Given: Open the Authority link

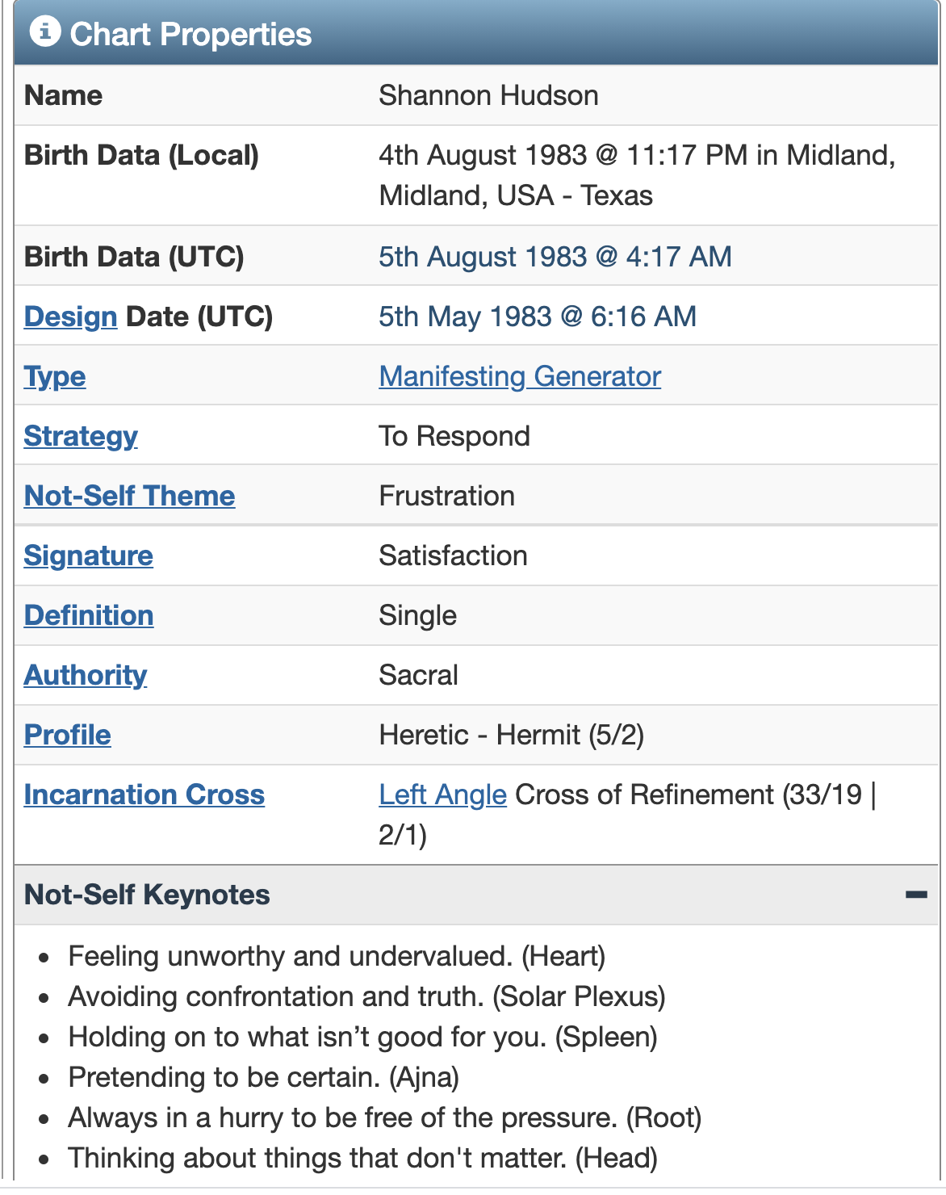Looking at the screenshot, I should (86, 675).
